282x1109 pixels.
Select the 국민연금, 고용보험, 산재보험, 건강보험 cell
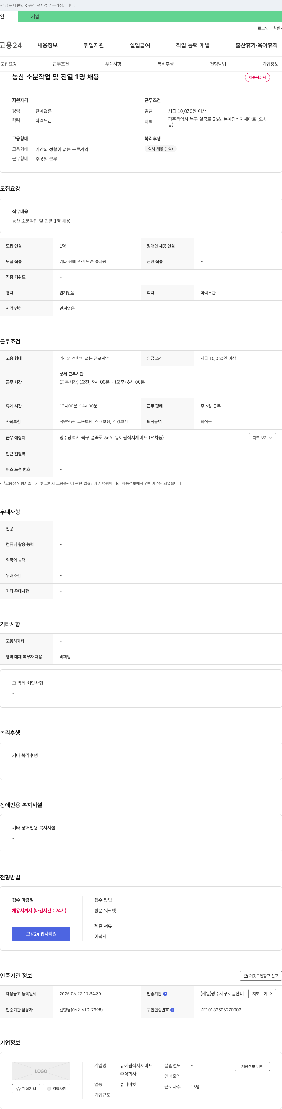click(94, 422)
